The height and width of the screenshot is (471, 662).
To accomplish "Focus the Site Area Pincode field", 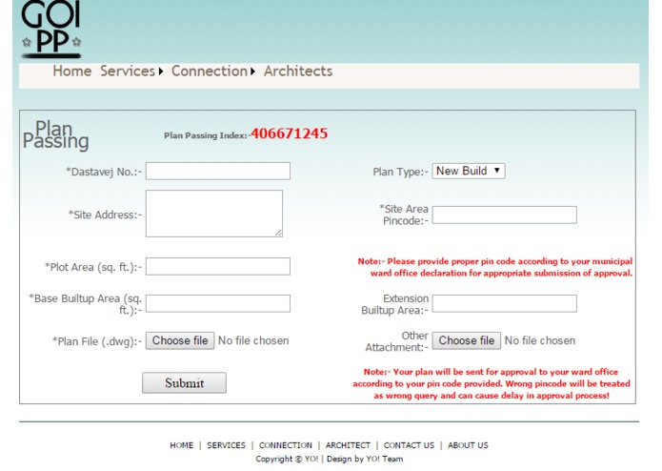I will coord(505,215).
